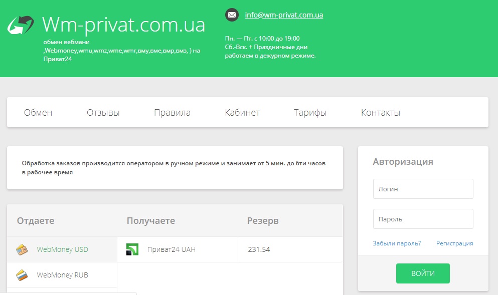Select WebMoney RUB as give currency
Screen dimensions: 498x295
click(x=62, y=275)
